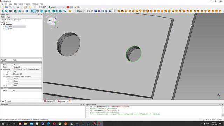Switch to the Data properties tab

[x=8, y=101]
